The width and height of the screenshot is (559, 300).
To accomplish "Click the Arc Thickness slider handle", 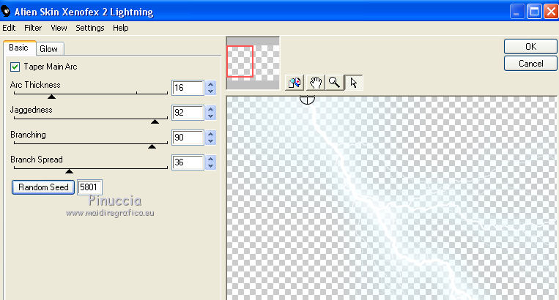I will pyautogui.click(x=52, y=97).
